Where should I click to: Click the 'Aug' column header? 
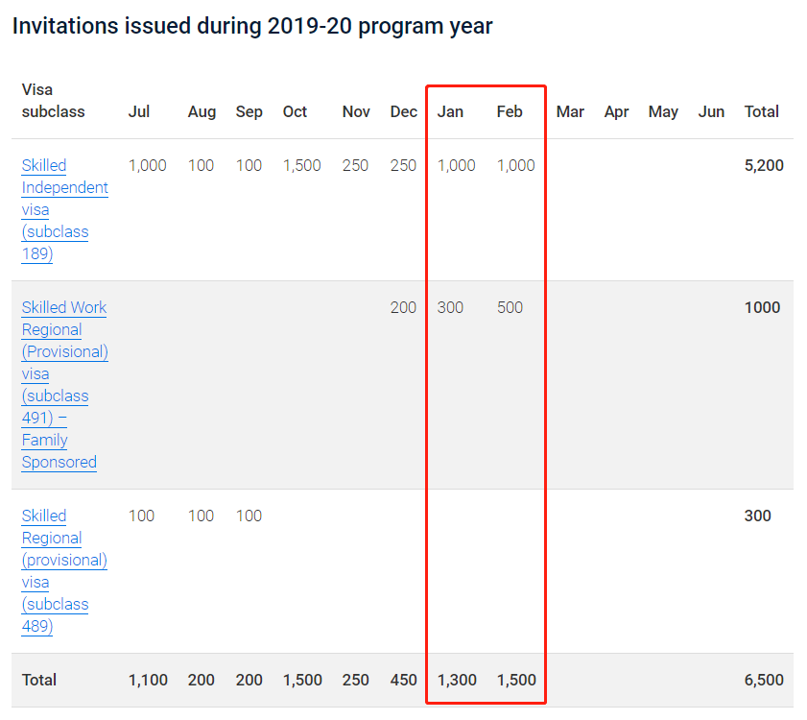pos(202,112)
